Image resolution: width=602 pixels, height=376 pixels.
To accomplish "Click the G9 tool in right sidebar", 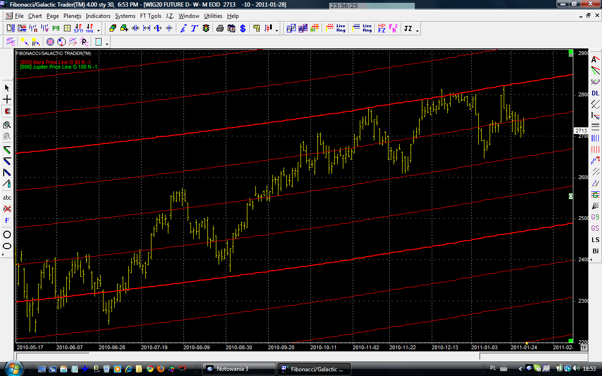I will point(595,217).
